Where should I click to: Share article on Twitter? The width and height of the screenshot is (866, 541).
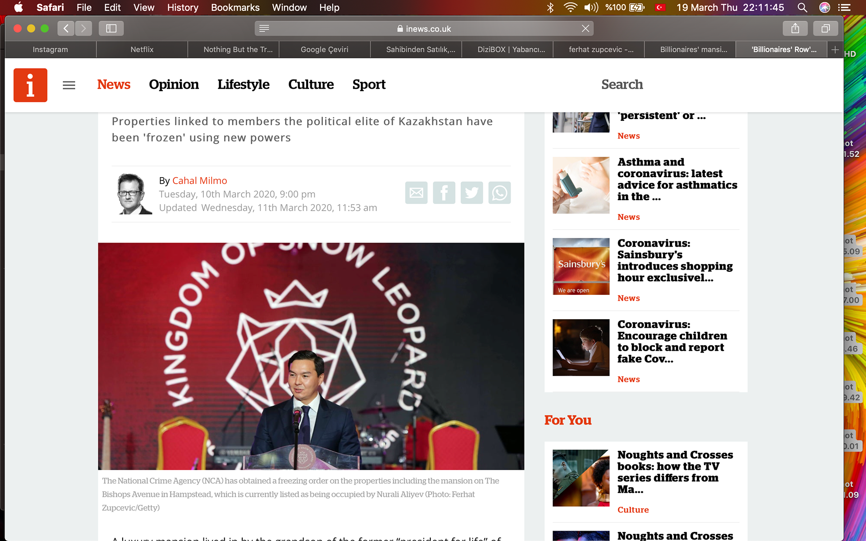coord(471,193)
